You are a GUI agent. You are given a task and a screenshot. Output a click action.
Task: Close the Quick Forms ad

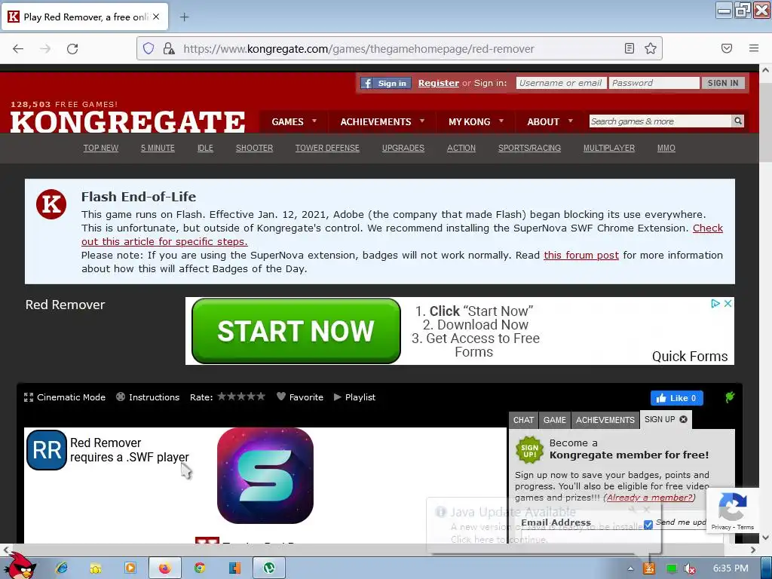[728, 304]
